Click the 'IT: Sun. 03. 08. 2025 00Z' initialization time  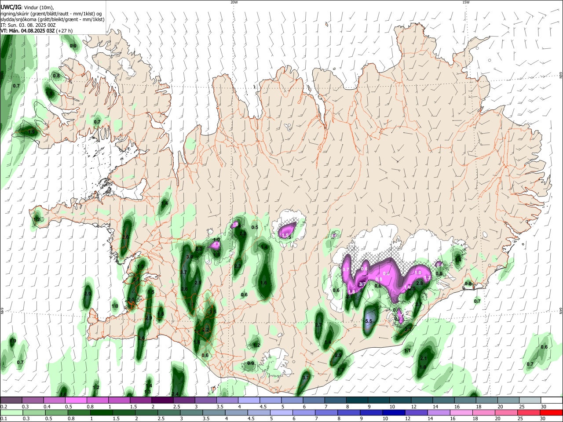(x=28, y=25)
